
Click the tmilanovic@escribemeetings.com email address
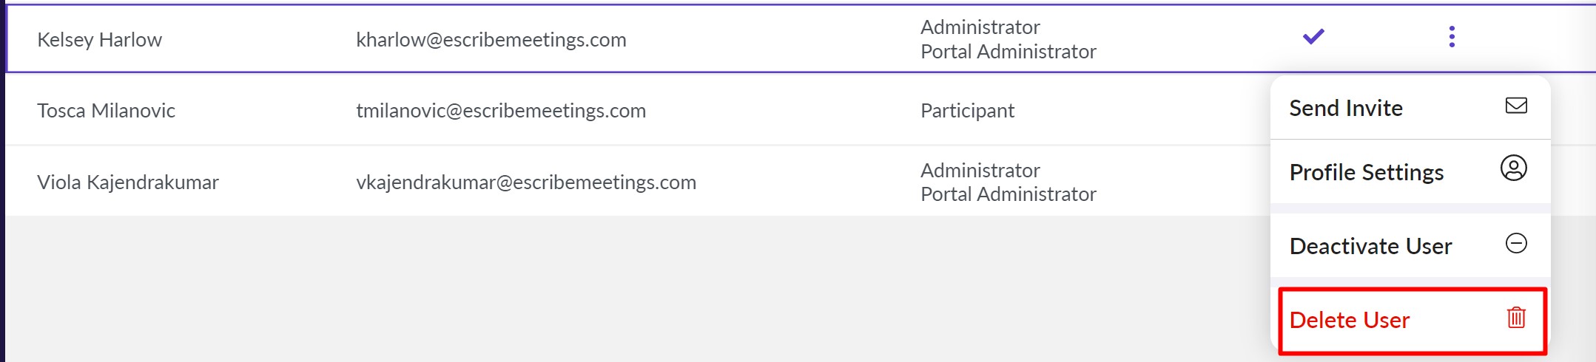[x=500, y=111]
